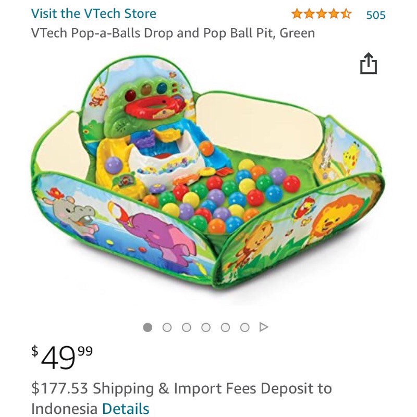417x417 pixels.
Task: Select the sixth image dot
Action: 244,327
